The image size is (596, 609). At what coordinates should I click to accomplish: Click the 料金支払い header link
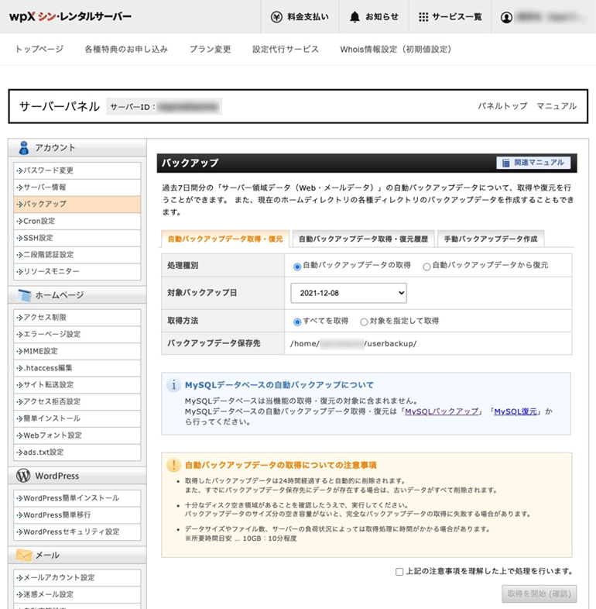click(300, 17)
